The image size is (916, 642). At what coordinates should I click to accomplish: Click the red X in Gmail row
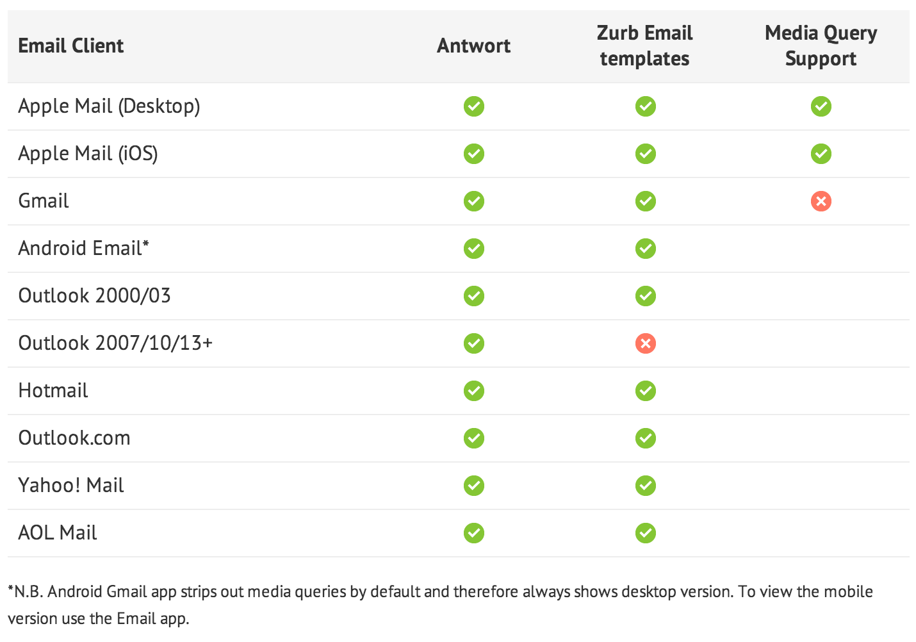[x=821, y=201]
